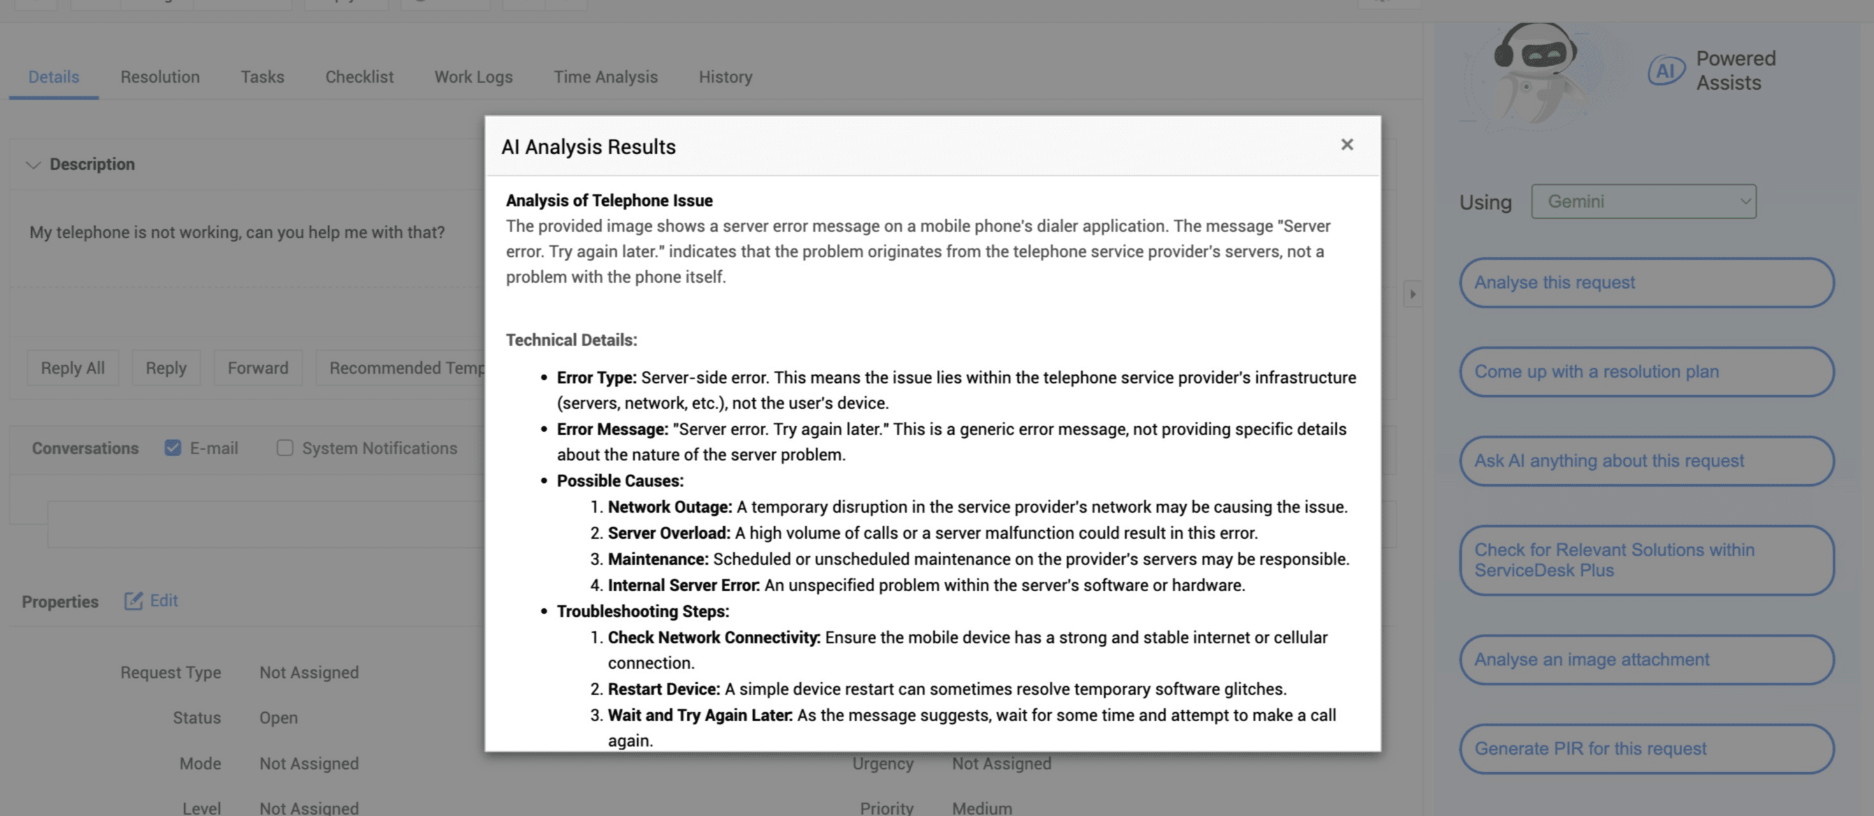
Task: Click Generate PIR for this request
Action: point(1647,749)
